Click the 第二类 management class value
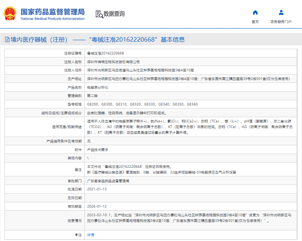The width and height of the screenshot is (302, 241). point(92,96)
